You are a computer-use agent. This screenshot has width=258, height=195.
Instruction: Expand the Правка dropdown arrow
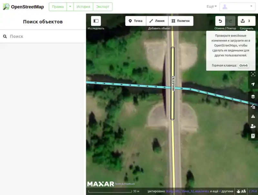70,7
